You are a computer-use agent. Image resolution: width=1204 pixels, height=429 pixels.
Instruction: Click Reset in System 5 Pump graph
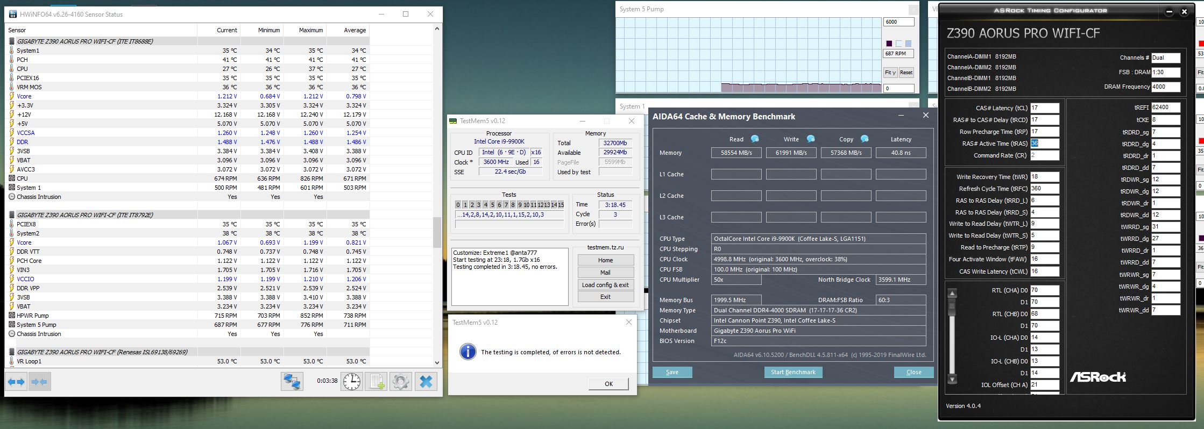coord(906,73)
